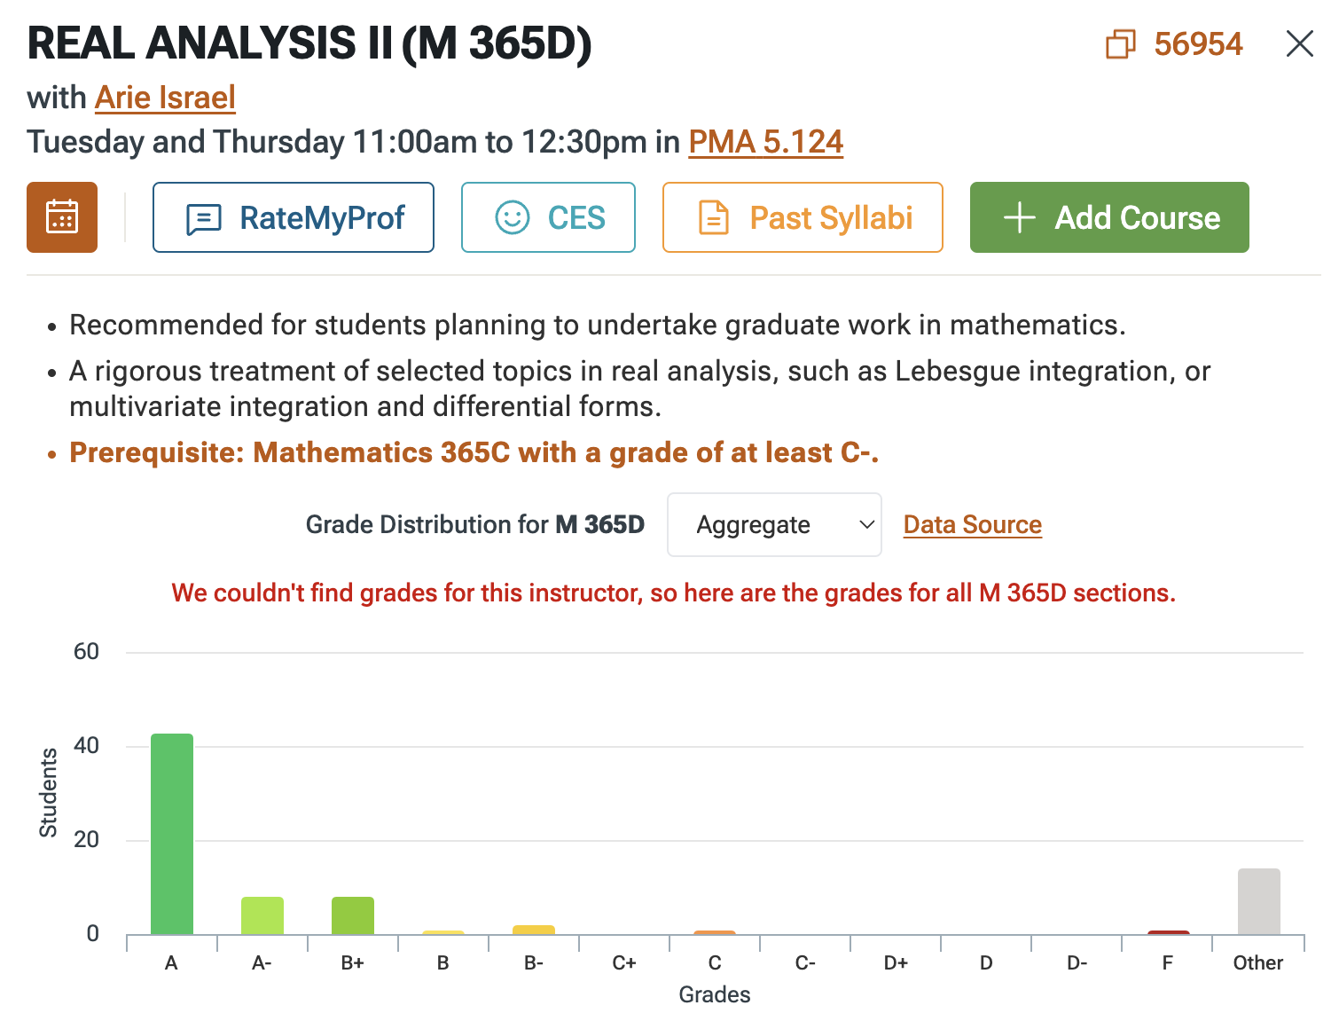The width and height of the screenshot is (1339, 1013).
Task: Click the plus icon in Add Course
Action: (x=1020, y=217)
